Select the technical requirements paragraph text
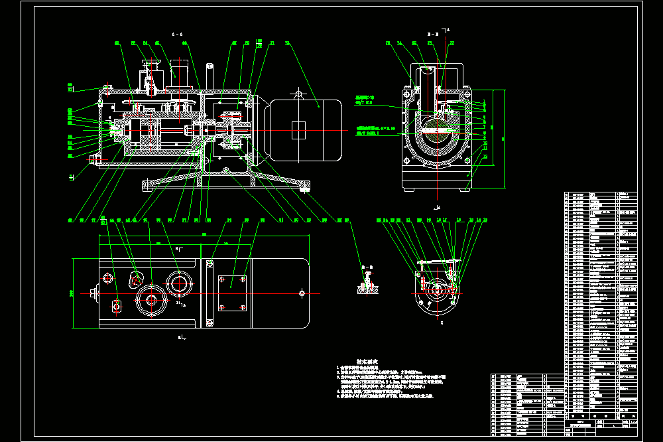Screen dimensions: 663x442 pyautogui.click(x=391, y=382)
